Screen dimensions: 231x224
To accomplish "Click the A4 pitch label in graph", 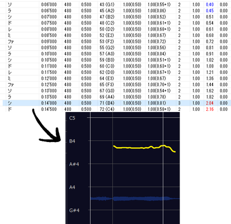I will [72, 187].
